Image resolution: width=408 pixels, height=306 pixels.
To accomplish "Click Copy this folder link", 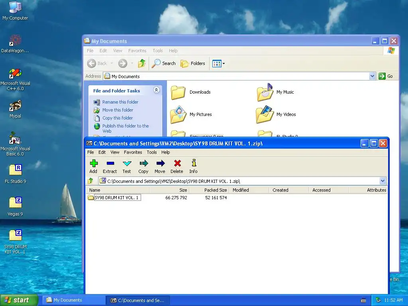I will click(118, 118).
